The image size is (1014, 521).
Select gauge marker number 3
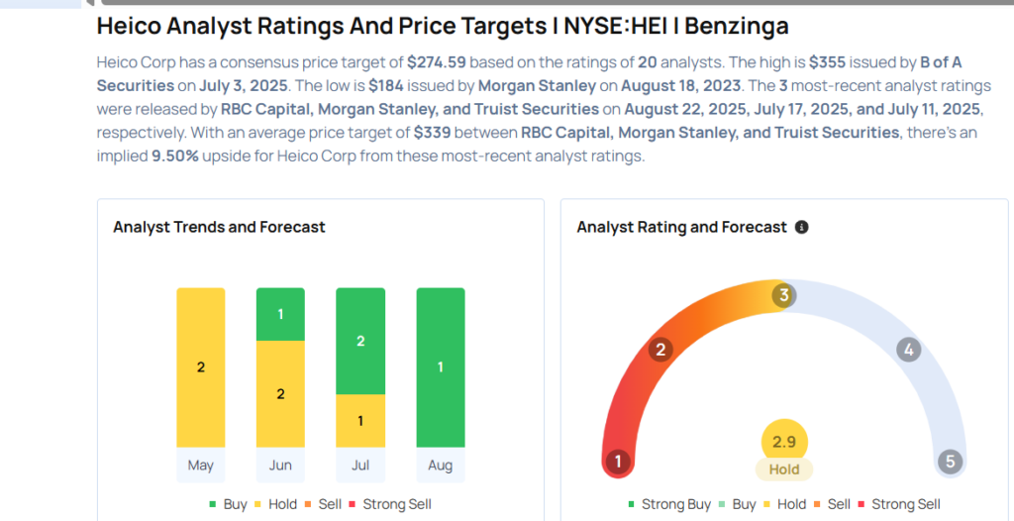point(783,295)
